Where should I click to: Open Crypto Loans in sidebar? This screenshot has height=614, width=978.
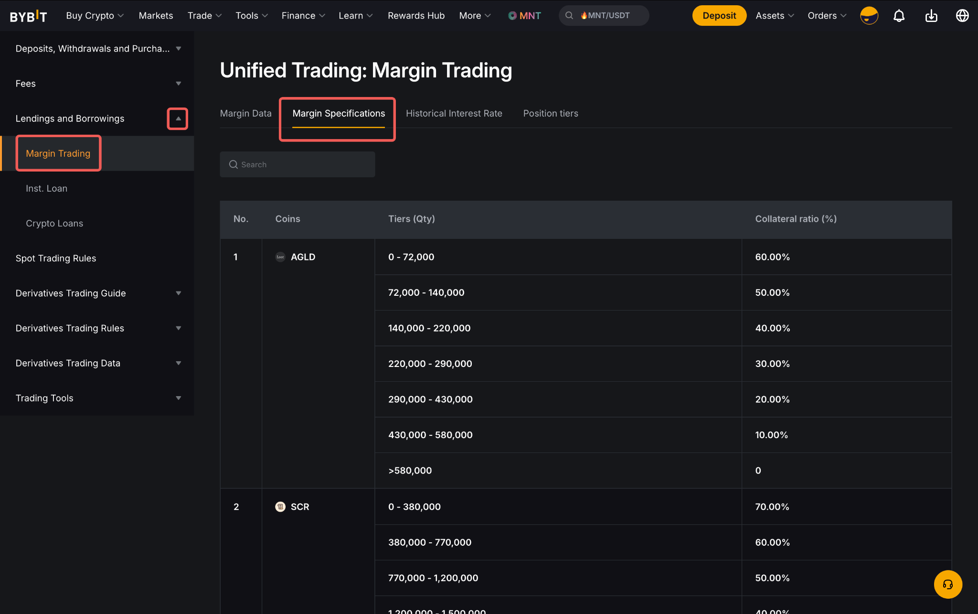(54, 223)
